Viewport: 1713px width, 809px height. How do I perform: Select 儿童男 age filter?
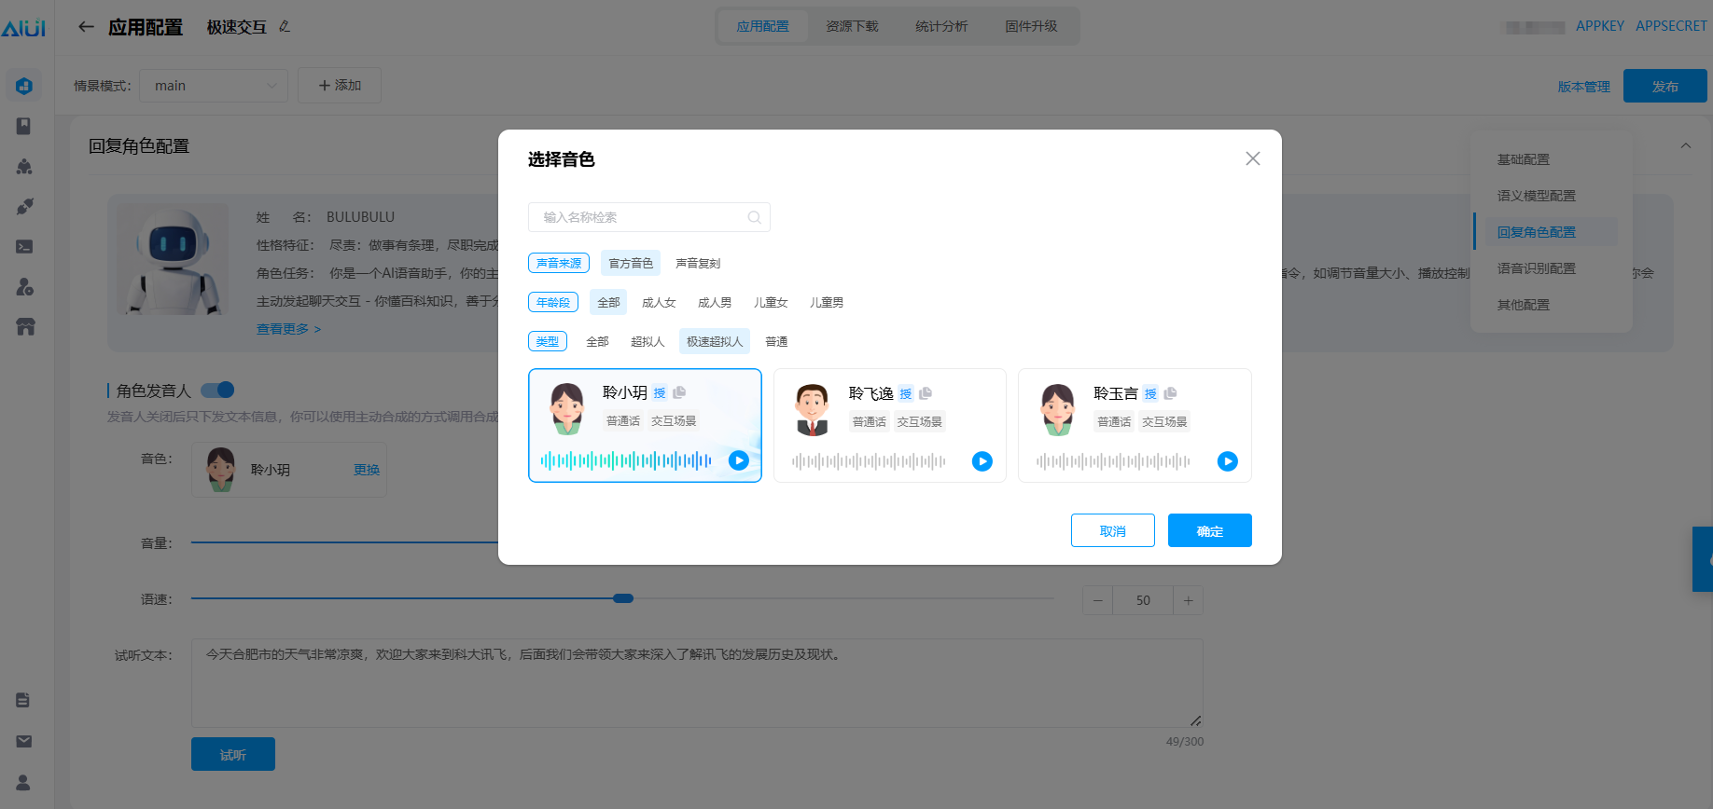827,302
